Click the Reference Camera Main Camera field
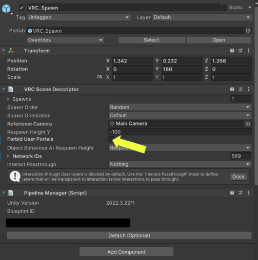This screenshot has width=258, height=260. [176, 124]
